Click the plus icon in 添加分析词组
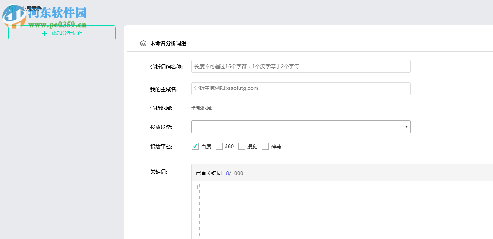The height and width of the screenshot is (239, 493). 45,33
